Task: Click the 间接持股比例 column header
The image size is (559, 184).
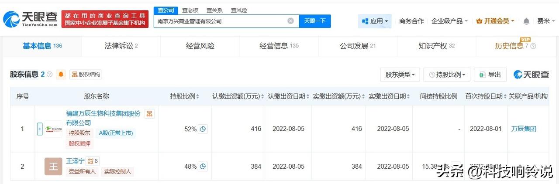Action: (x=438, y=96)
